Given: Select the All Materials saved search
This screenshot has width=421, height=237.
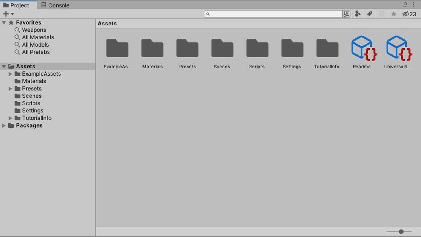Looking at the screenshot, I should click(x=38, y=37).
